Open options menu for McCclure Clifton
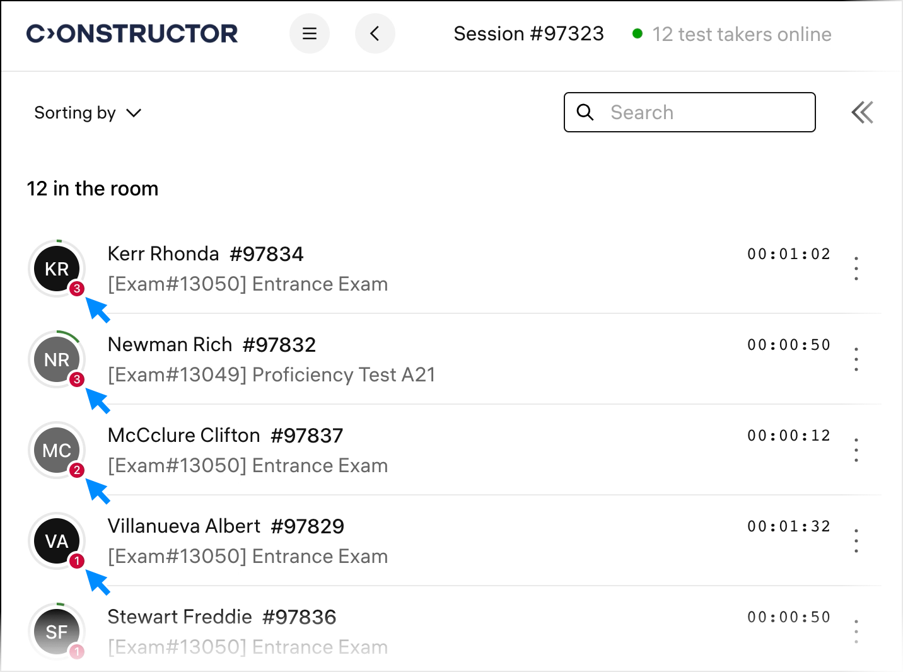This screenshot has height=672, width=903. tap(856, 450)
